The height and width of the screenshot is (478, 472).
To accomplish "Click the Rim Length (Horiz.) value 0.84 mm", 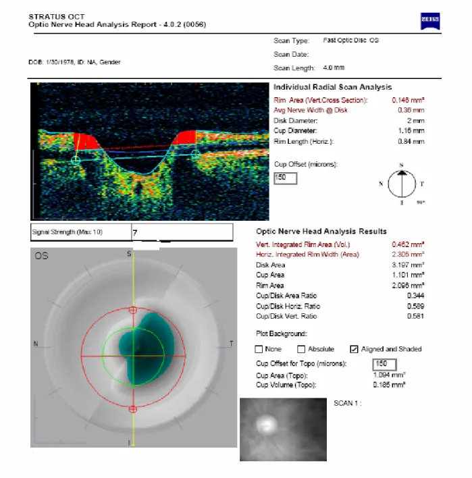I will 411,142.
